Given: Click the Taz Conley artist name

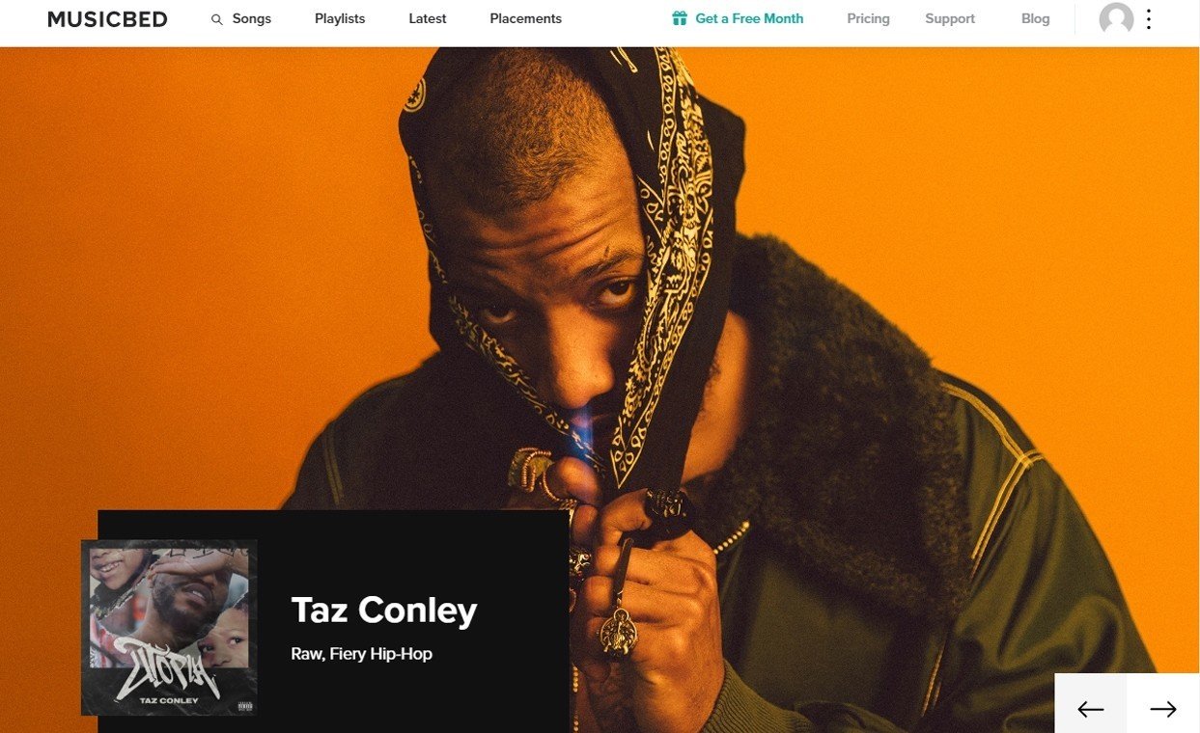Looking at the screenshot, I should (x=384, y=611).
